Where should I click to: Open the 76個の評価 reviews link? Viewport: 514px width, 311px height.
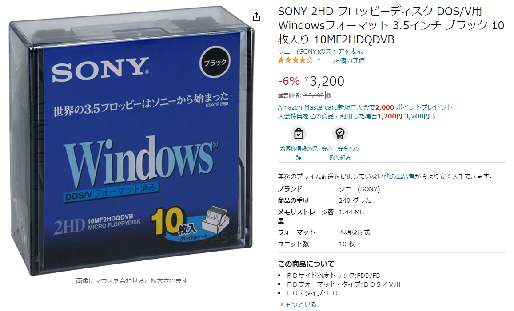(x=348, y=61)
